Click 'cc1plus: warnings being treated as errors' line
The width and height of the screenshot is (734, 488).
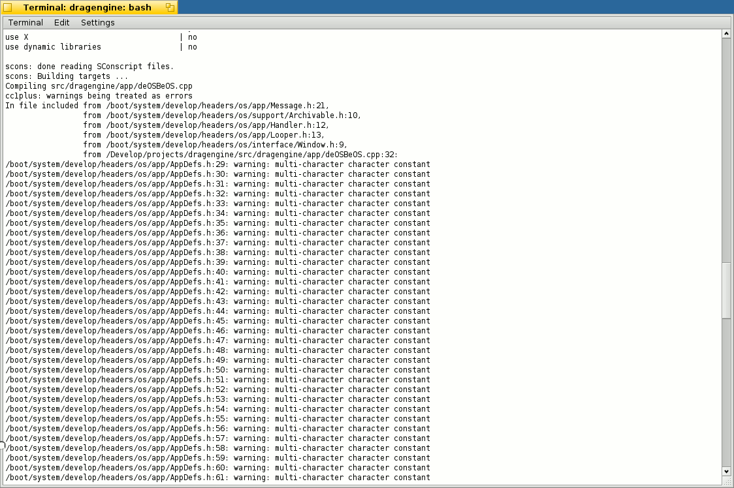(99, 96)
